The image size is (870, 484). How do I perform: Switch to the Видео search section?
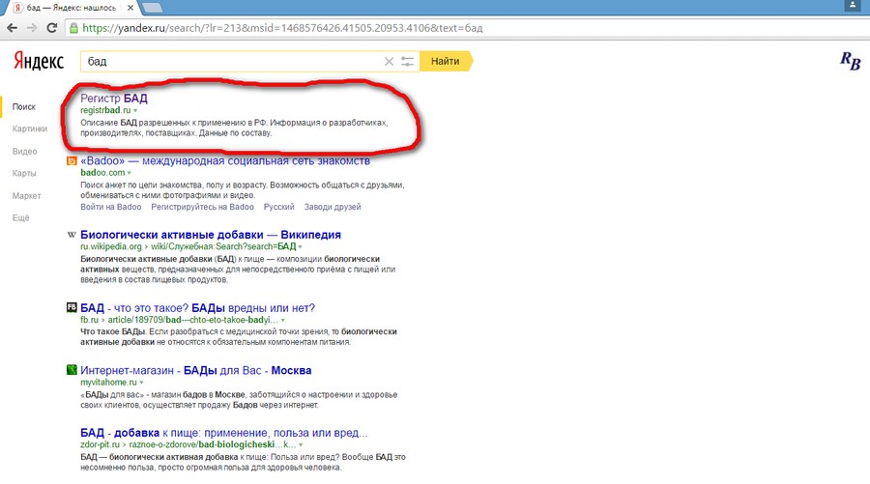[x=25, y=151]
